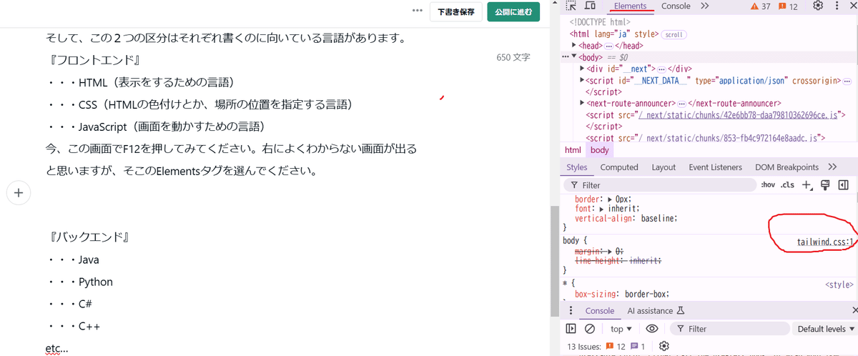Screen dimensions: 858x356
Task: Open the Layout tab
Action: (x=664, y=167)
